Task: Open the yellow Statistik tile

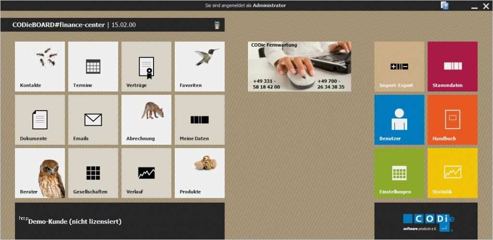Action: coord(453,173)
